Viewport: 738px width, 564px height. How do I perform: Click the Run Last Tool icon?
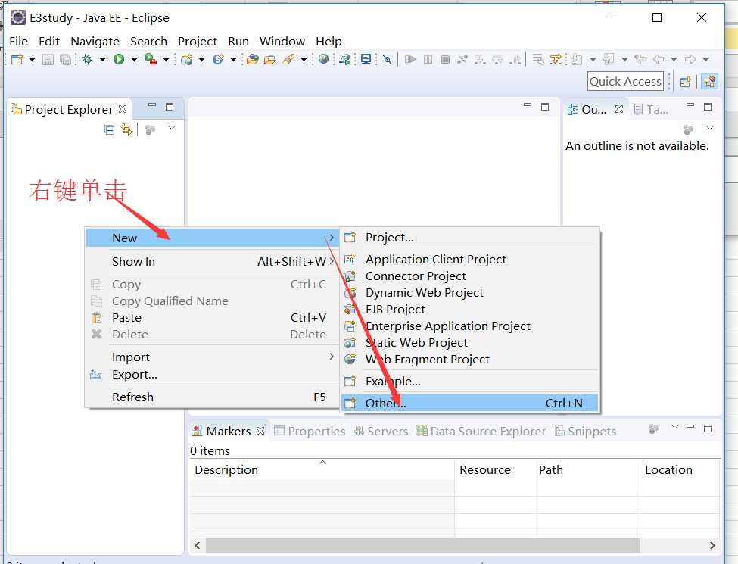pyautogui.click(x=151, y=59)
